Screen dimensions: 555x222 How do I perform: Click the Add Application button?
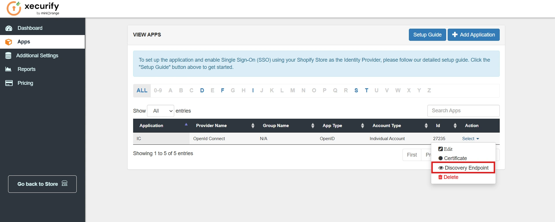474,35
